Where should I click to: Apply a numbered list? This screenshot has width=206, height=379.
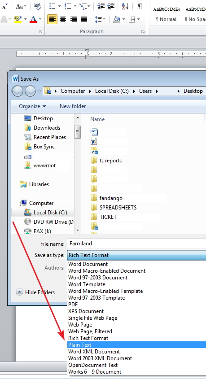click(x=68, y=6)
